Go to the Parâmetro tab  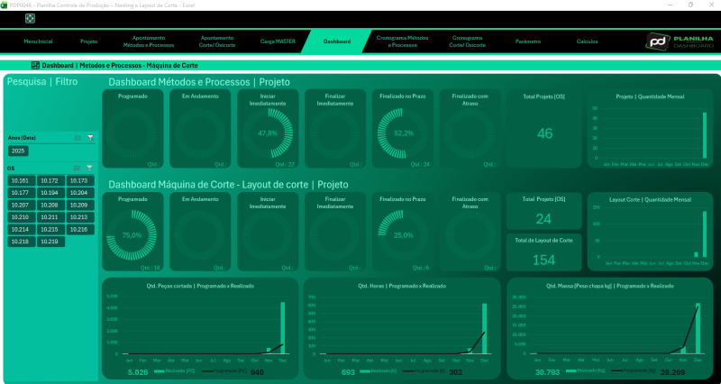[527, 41]
